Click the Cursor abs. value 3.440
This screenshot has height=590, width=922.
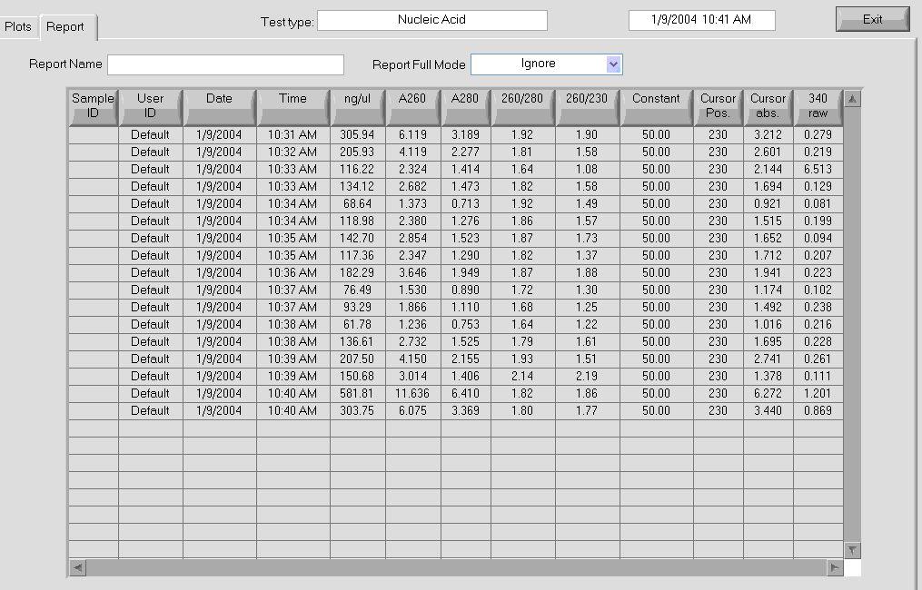(x=768, y=410)
